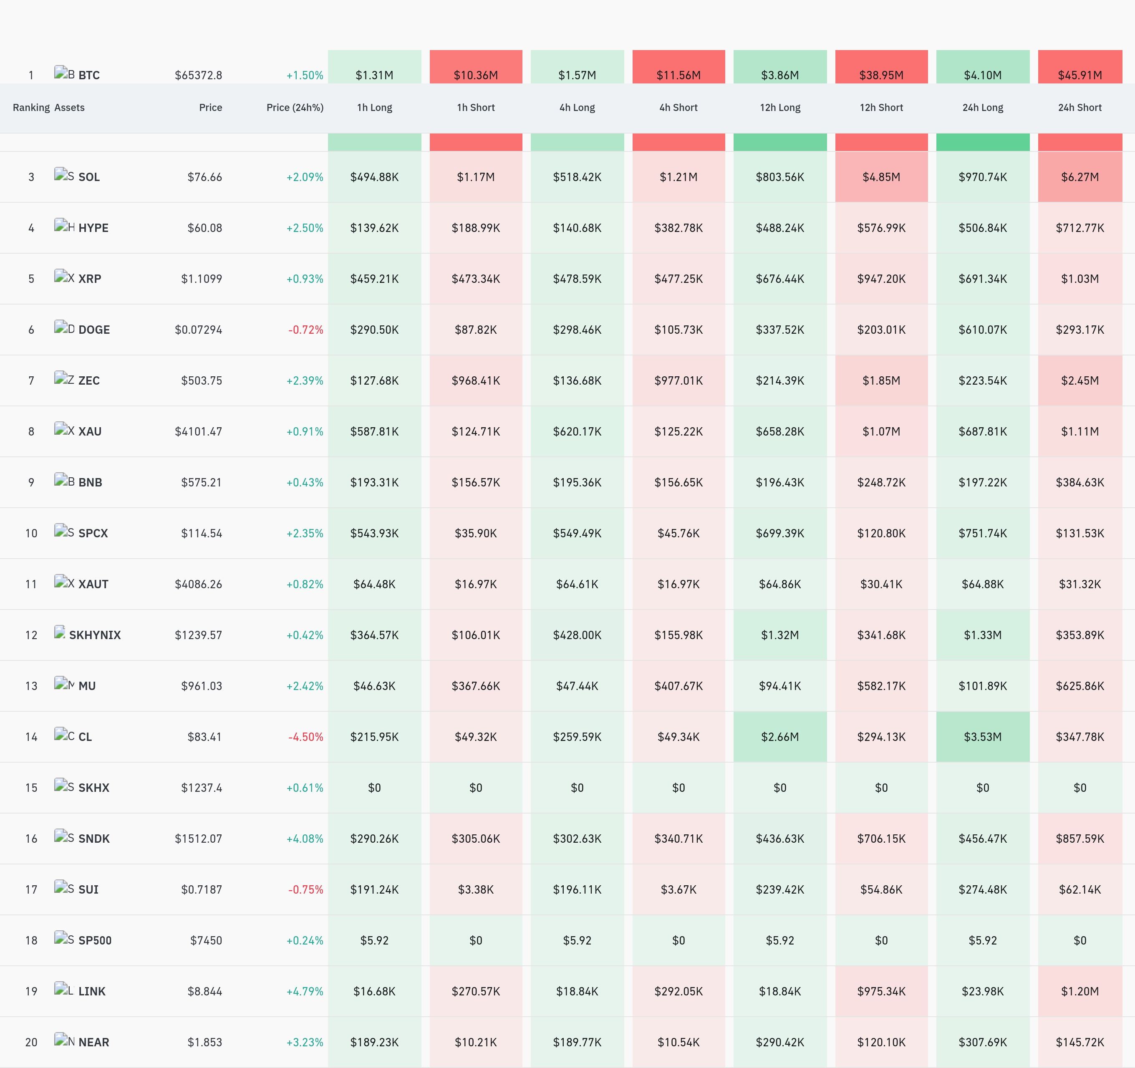Open the XRP asset link
This screenshot has width=1135, height=1068.
(90, 279)
